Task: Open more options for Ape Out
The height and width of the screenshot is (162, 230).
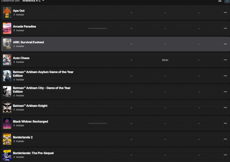Action: tap(225, 13)
